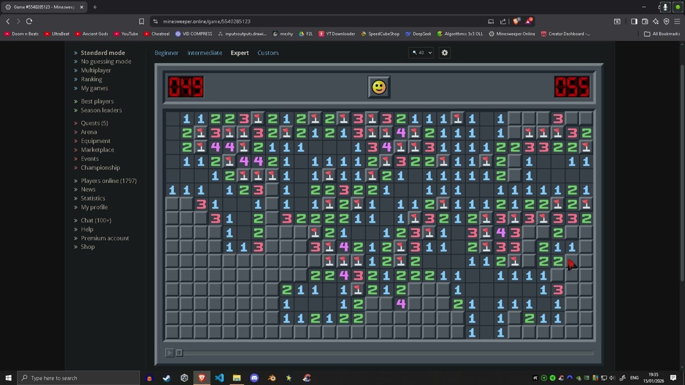Click the taskbar search box
This screenshot has height=385, width=685.
click(79, 378)
